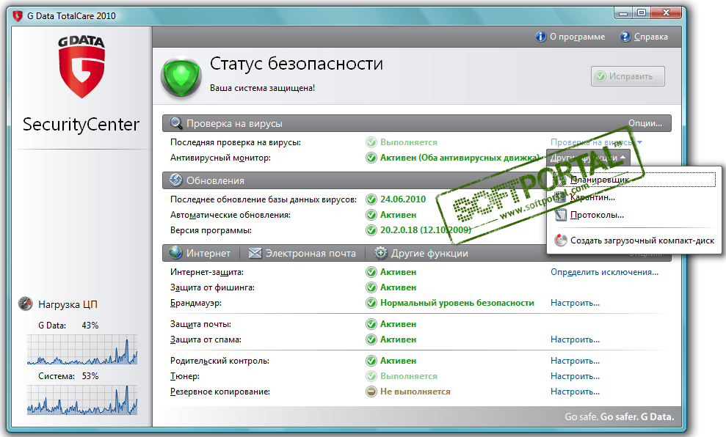The image size is (726, 437).
Task: Click the question mark icon beside Справка
Action: (x=625, y=37)
